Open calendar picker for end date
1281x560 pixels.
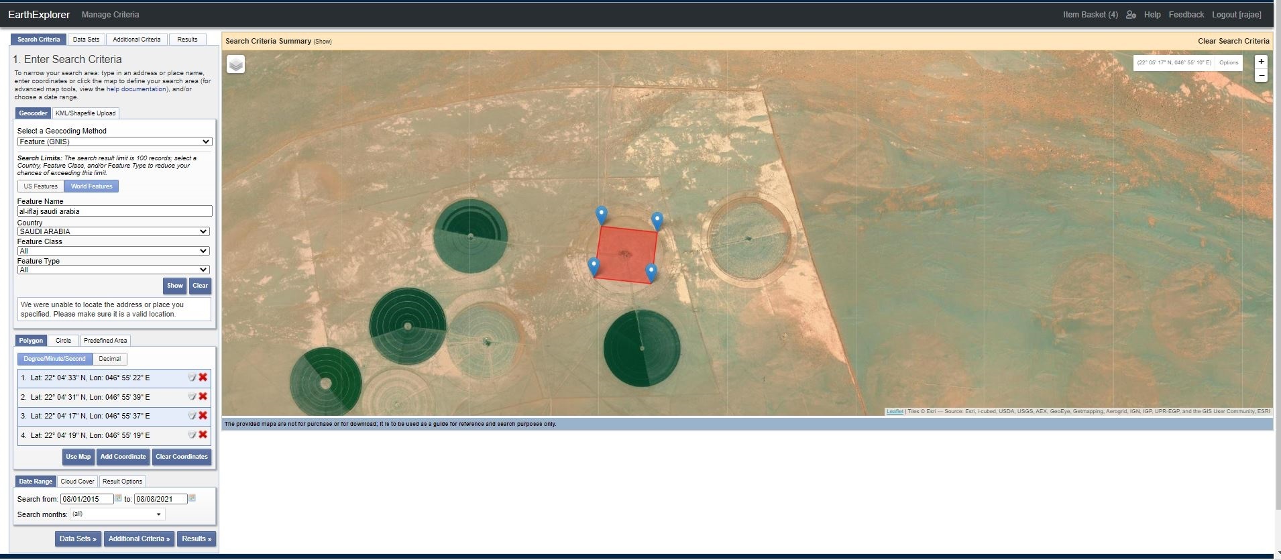coord(192,498)
